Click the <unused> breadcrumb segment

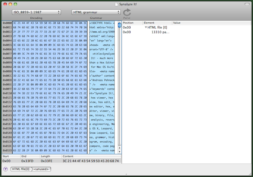[42, 169]
